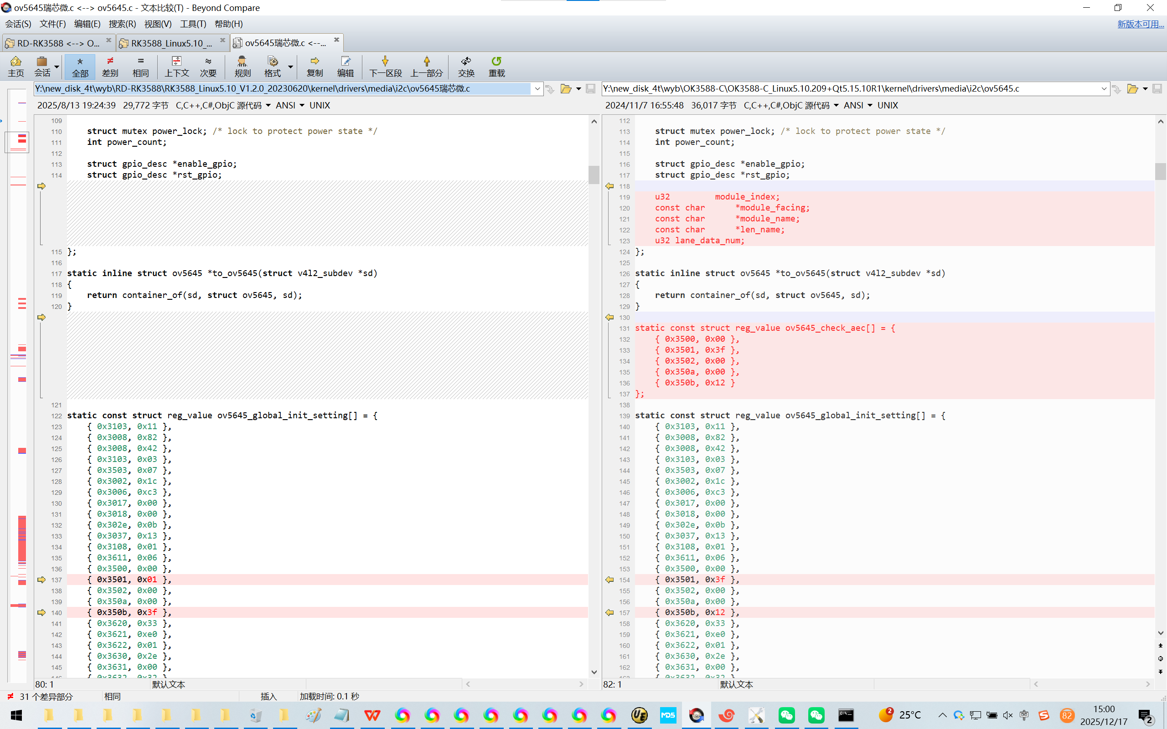
Task: Switch to the RD-RK3588 session tab
Action: click(x=58, y=43)
